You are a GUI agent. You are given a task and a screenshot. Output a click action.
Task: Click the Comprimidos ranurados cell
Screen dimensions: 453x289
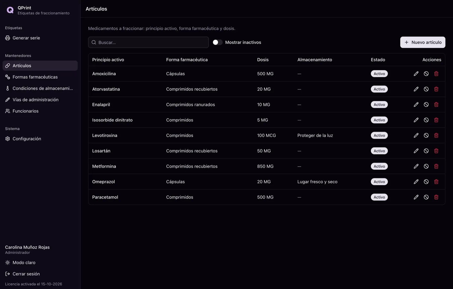tap(191, 104)
